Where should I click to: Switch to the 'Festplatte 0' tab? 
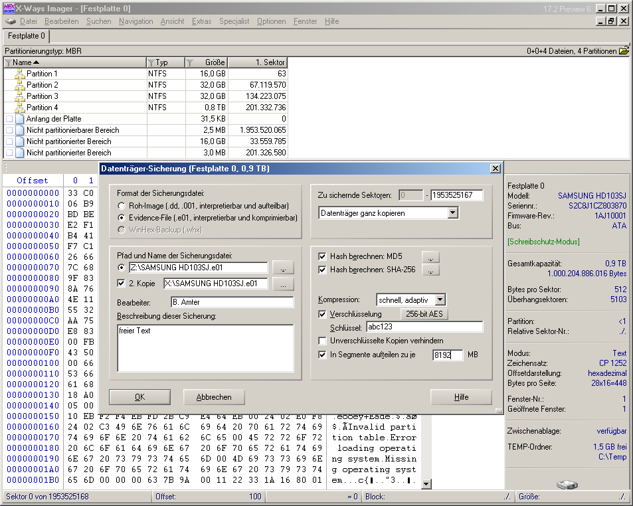[27, 36]
